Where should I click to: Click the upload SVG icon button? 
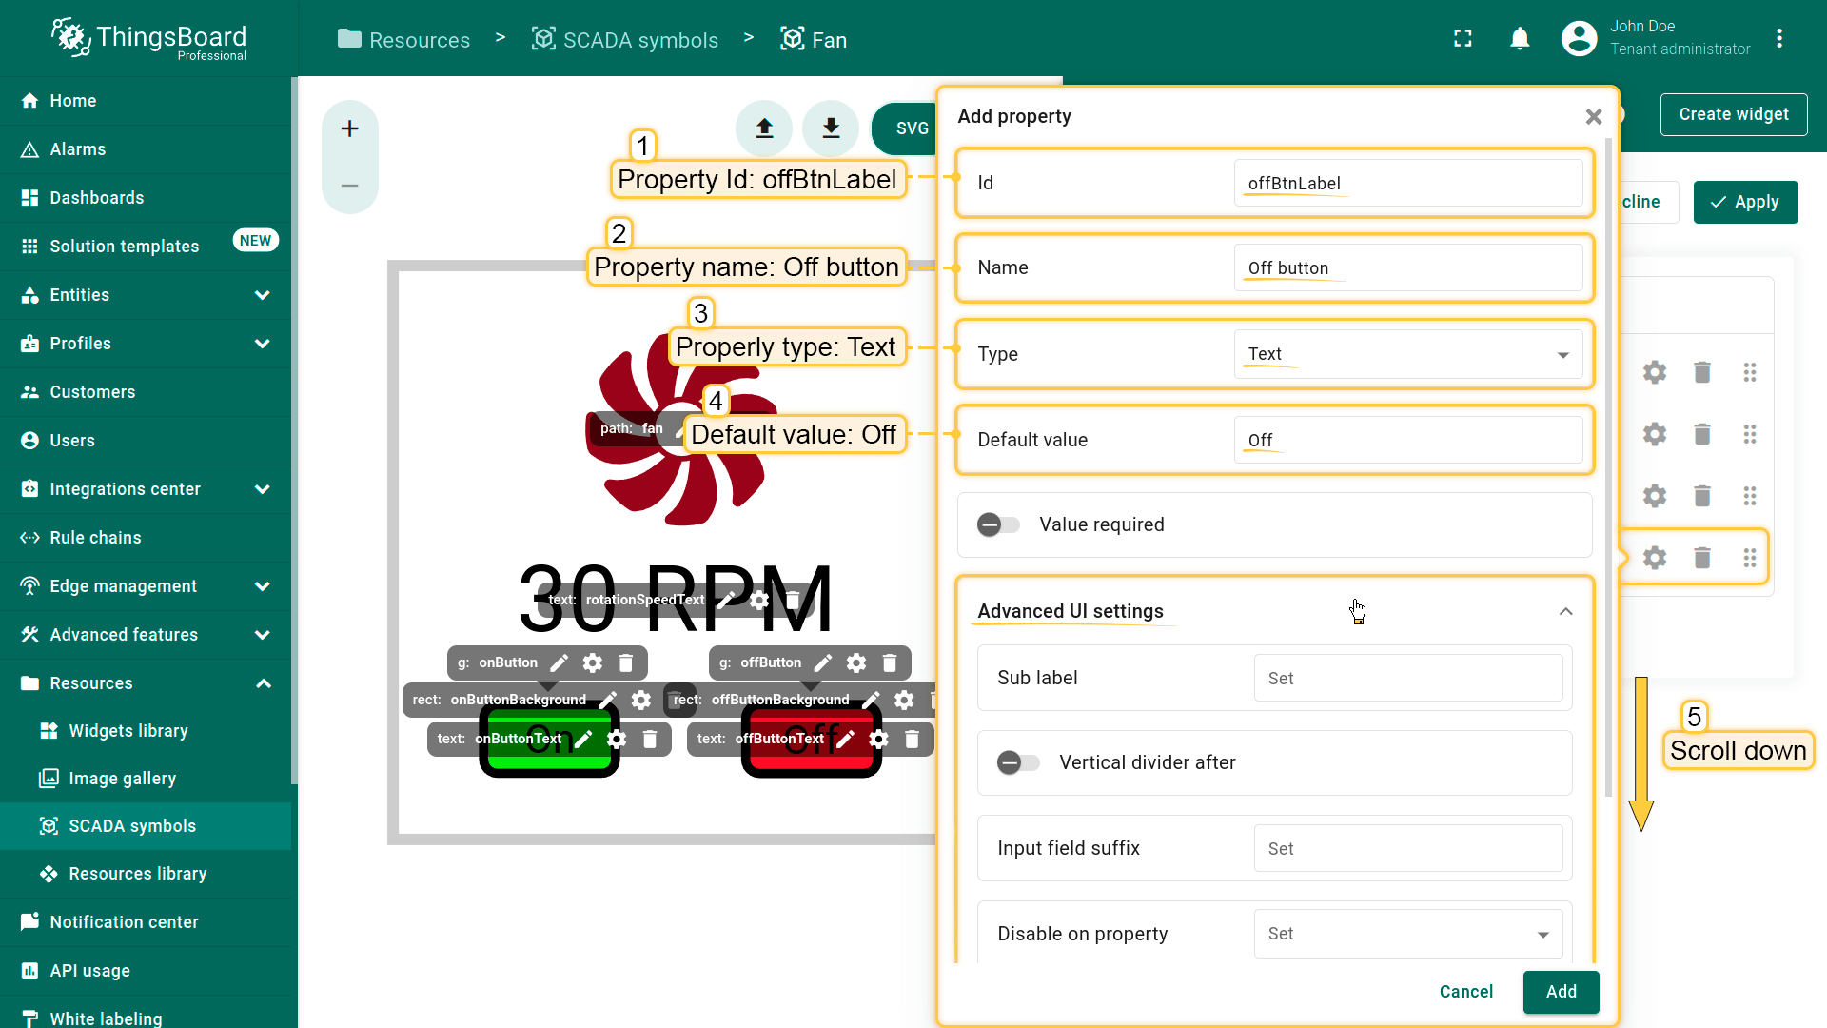(764, 128)
